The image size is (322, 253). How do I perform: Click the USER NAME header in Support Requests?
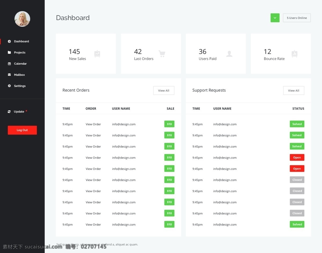pyautogui.click(x=222, y=109)
